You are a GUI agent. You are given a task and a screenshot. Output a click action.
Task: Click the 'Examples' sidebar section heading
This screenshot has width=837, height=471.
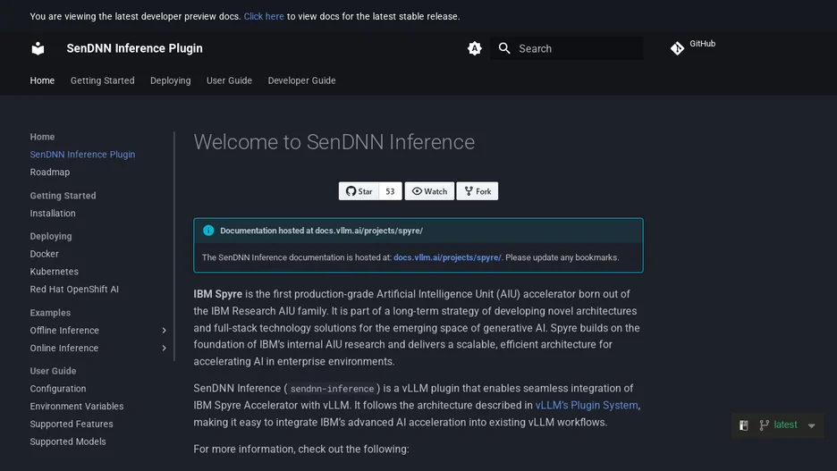click(x=50, y=313)
